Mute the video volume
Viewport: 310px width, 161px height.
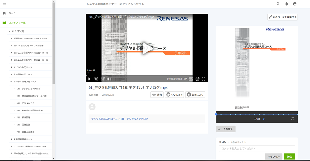(109, 79)
